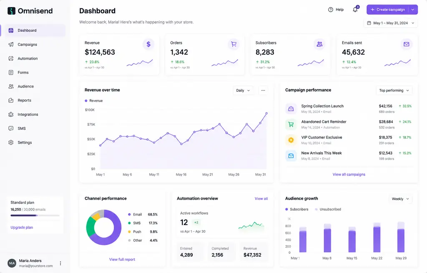
Task: Click the Emails sent envelope icon
Action: click(x=406, y=44)
